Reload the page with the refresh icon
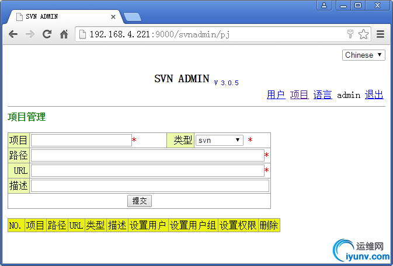 click(x=47, y=34)
